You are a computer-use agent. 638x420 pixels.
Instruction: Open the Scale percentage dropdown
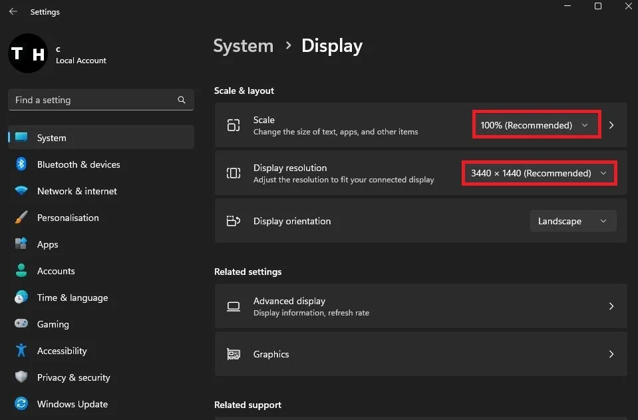tap(536, 125)
